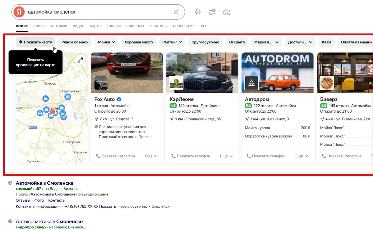Open the Мойка filter dropdown
The height and width of the screenshot is (229, 373).
[x=107, y=42]
